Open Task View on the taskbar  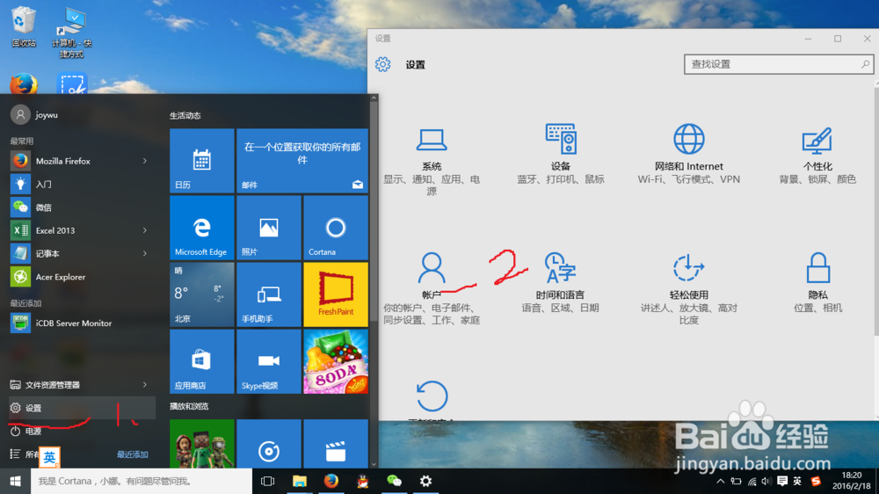(268, 481)
